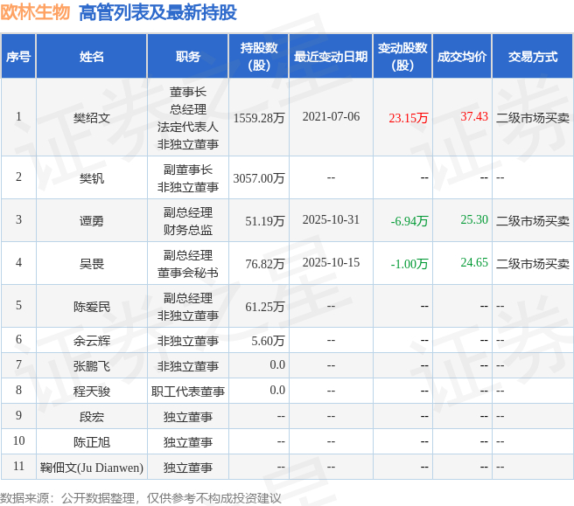Select the 最近变动日期 column header
574x506 pixels.
pyautogui.click(x=331, y=57)
